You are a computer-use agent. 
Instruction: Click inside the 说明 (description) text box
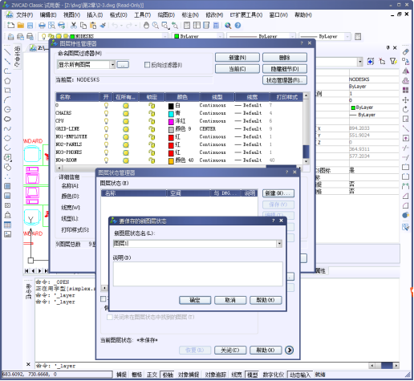[197, 274]
